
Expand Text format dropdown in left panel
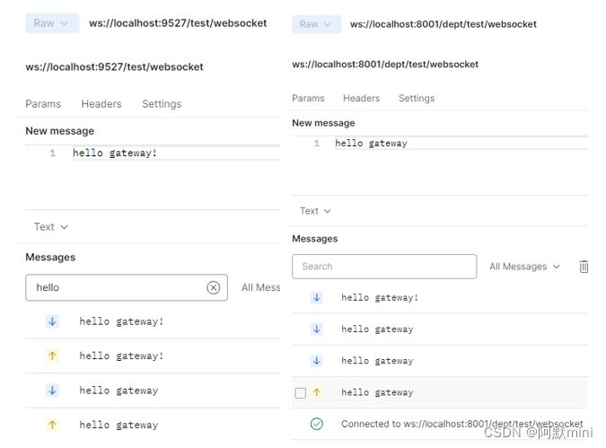pos(50,227)
